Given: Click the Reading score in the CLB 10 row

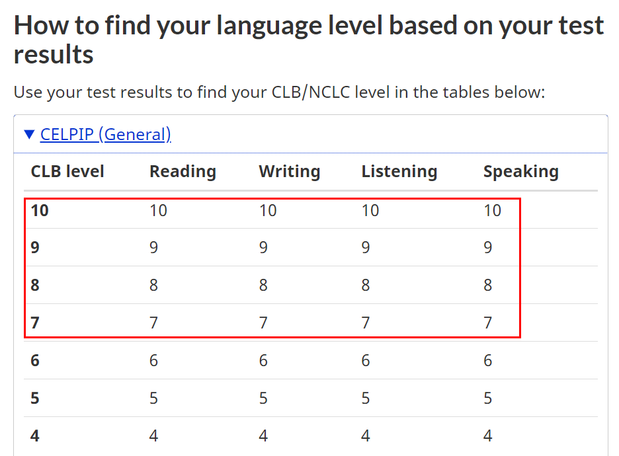Looking at the screenshot, I should click(x=158, y=211).
